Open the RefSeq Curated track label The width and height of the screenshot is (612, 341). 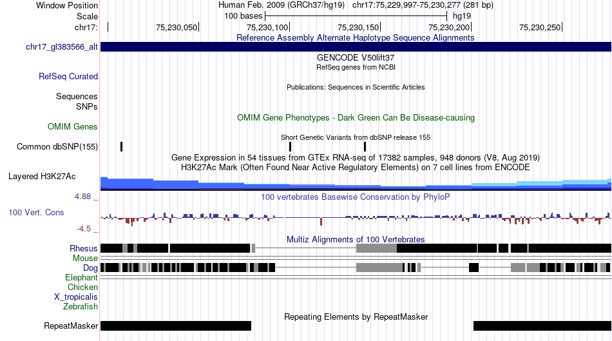[x=68, y=76]
